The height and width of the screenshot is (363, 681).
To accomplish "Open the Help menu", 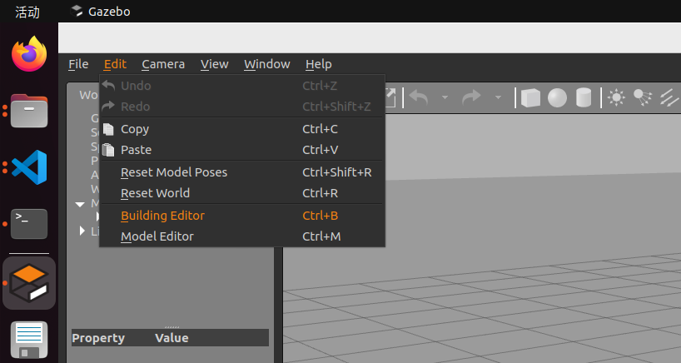I will point(318,64).
